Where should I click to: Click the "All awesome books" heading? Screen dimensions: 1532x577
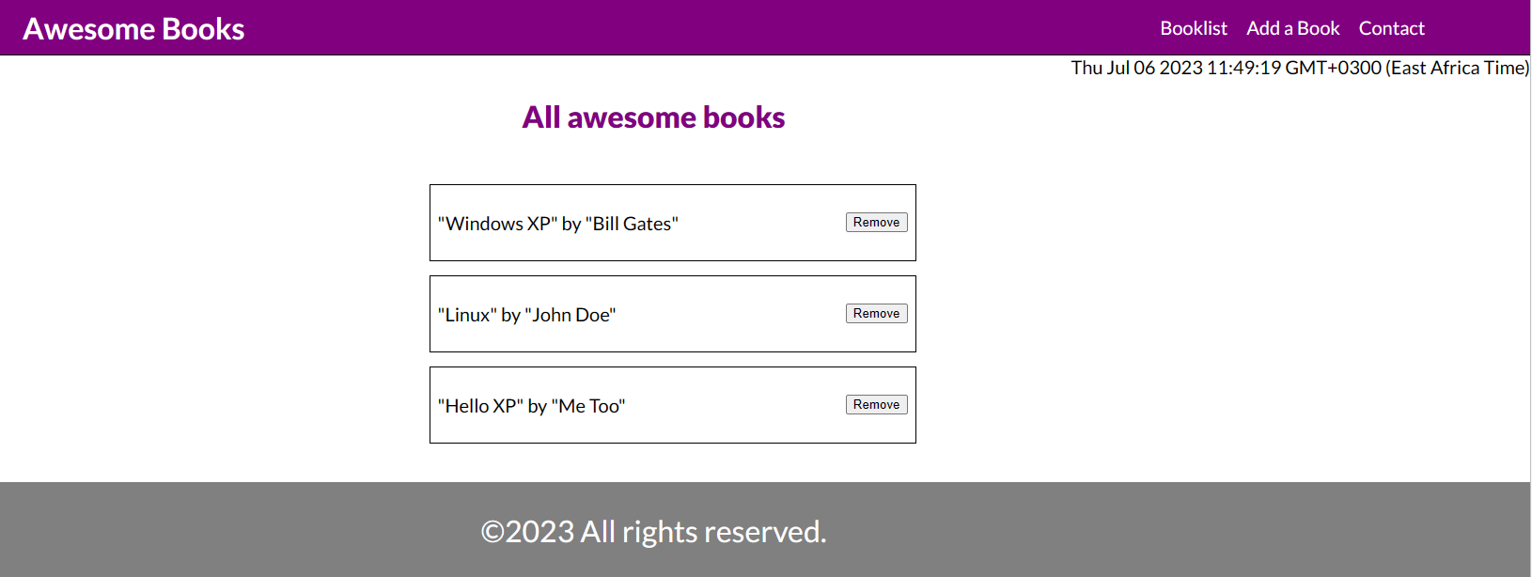(654, 117)
